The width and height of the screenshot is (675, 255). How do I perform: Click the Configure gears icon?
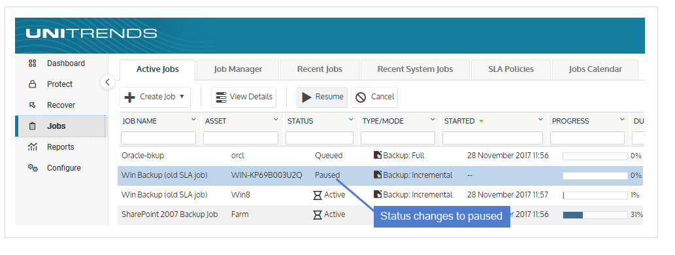click(x=33, y=168)
